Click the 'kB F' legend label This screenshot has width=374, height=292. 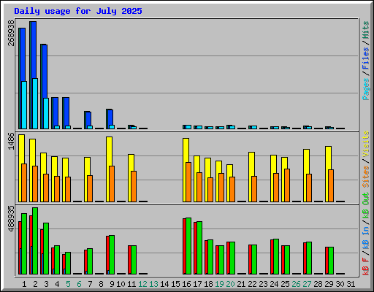tap(366, 266)
